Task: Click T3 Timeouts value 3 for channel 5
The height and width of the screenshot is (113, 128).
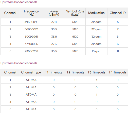Action: [97, 109]
